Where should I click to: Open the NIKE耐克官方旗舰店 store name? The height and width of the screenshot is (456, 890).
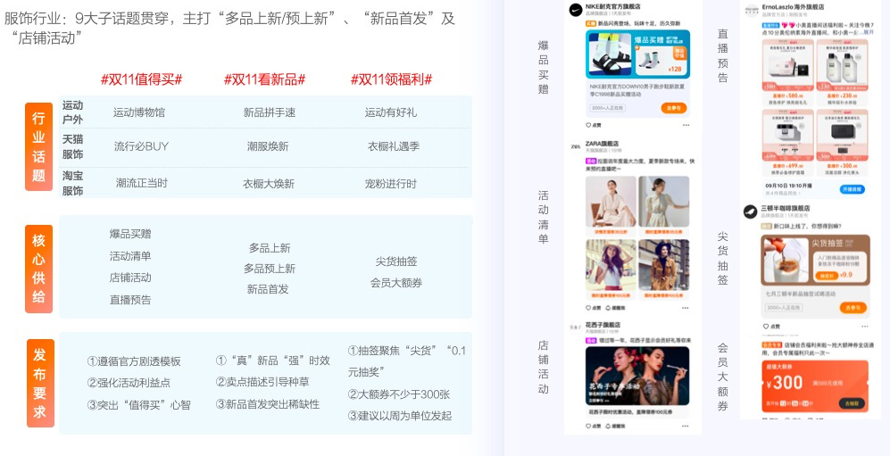615,5
